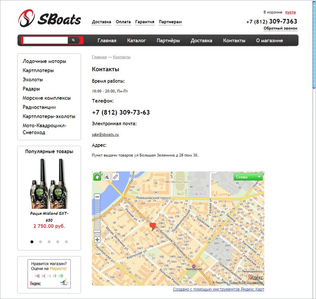Select the last carousel dot
Screen dimensions: 316x299
click(x=66, y=242)
